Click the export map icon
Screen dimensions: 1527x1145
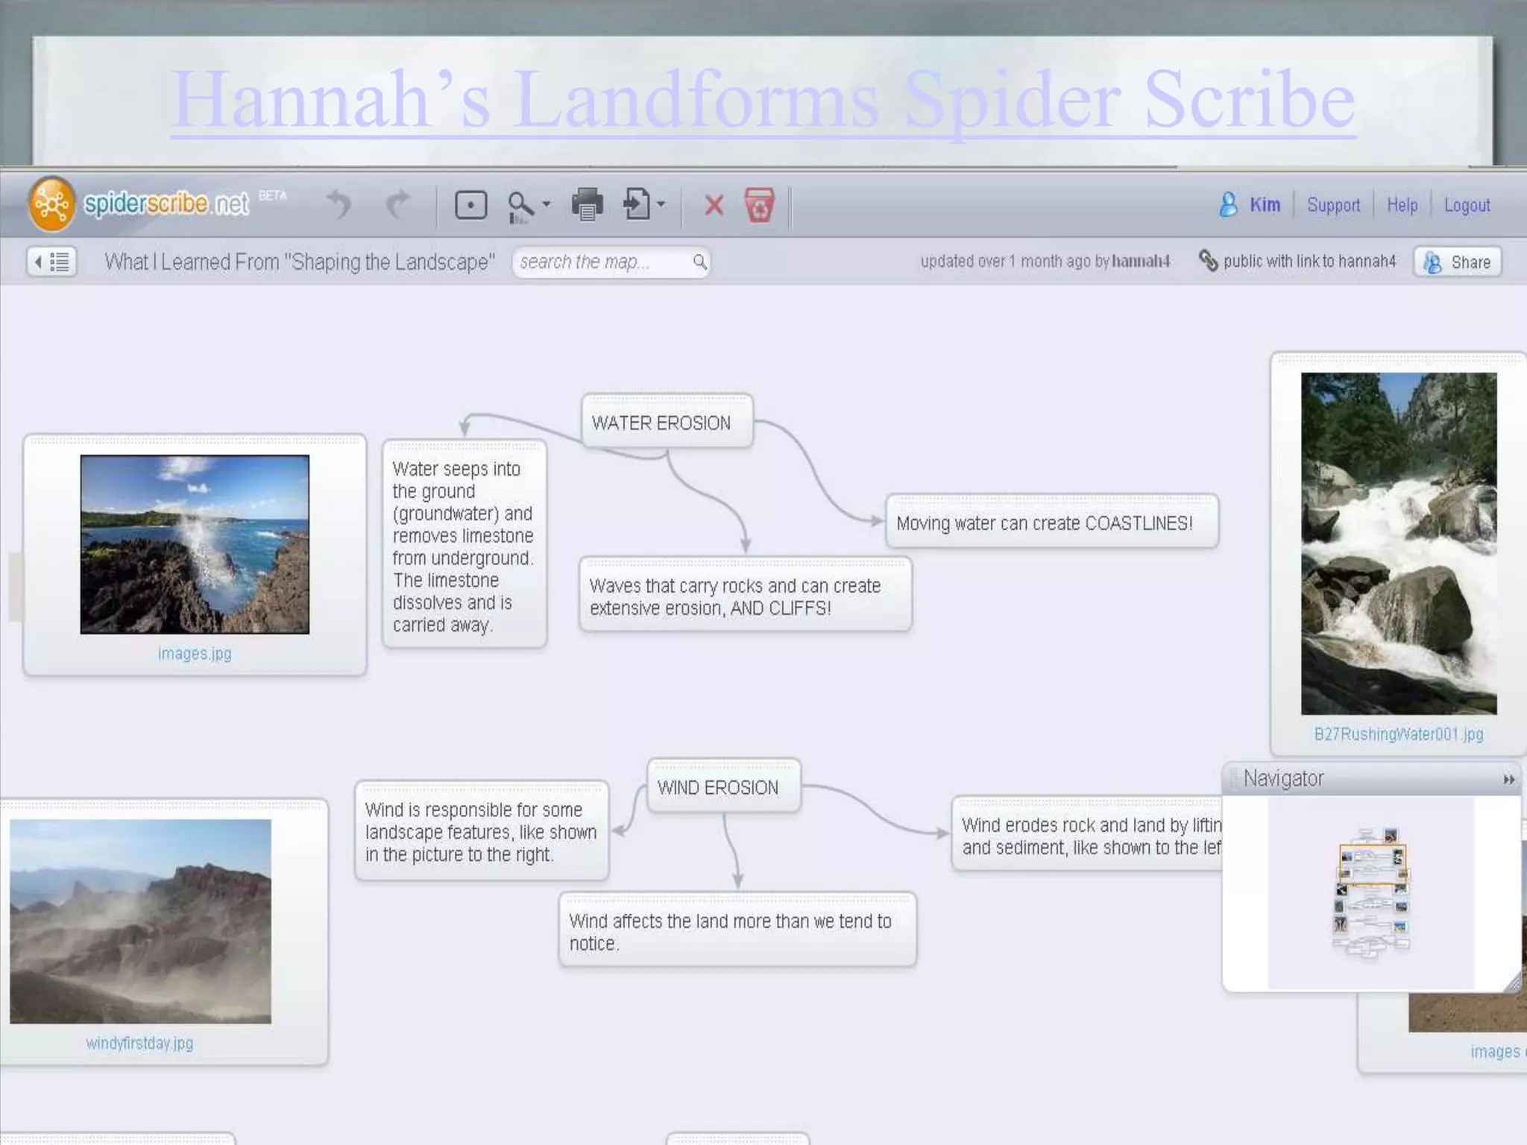point(637,204)
